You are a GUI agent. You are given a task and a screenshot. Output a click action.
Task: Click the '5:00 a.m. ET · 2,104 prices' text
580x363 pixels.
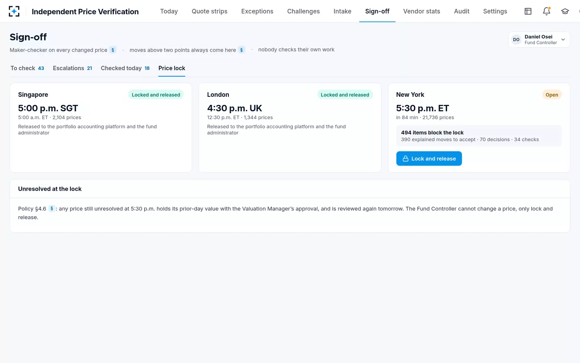click(50, 117)
